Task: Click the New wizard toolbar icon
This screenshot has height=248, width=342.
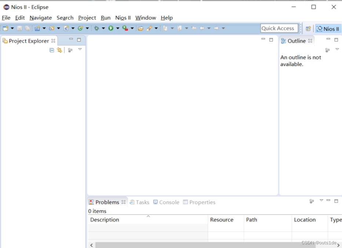Action: pos(6,28)
